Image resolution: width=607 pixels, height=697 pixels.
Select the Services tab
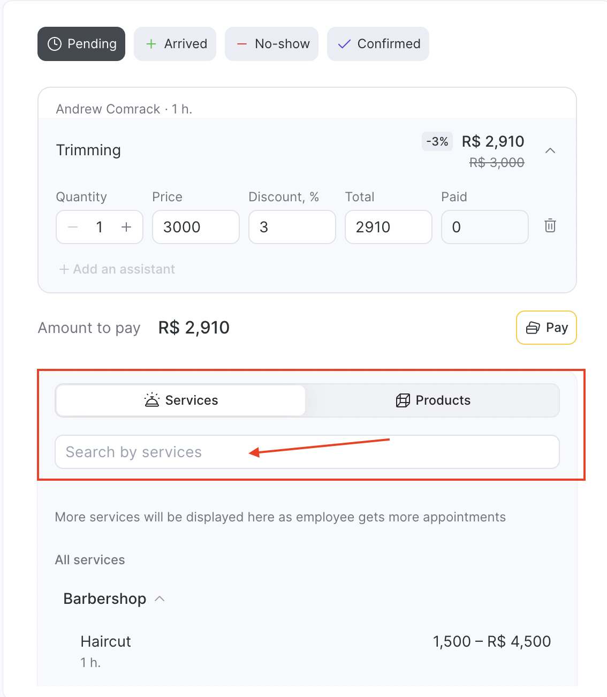[181, 400]
